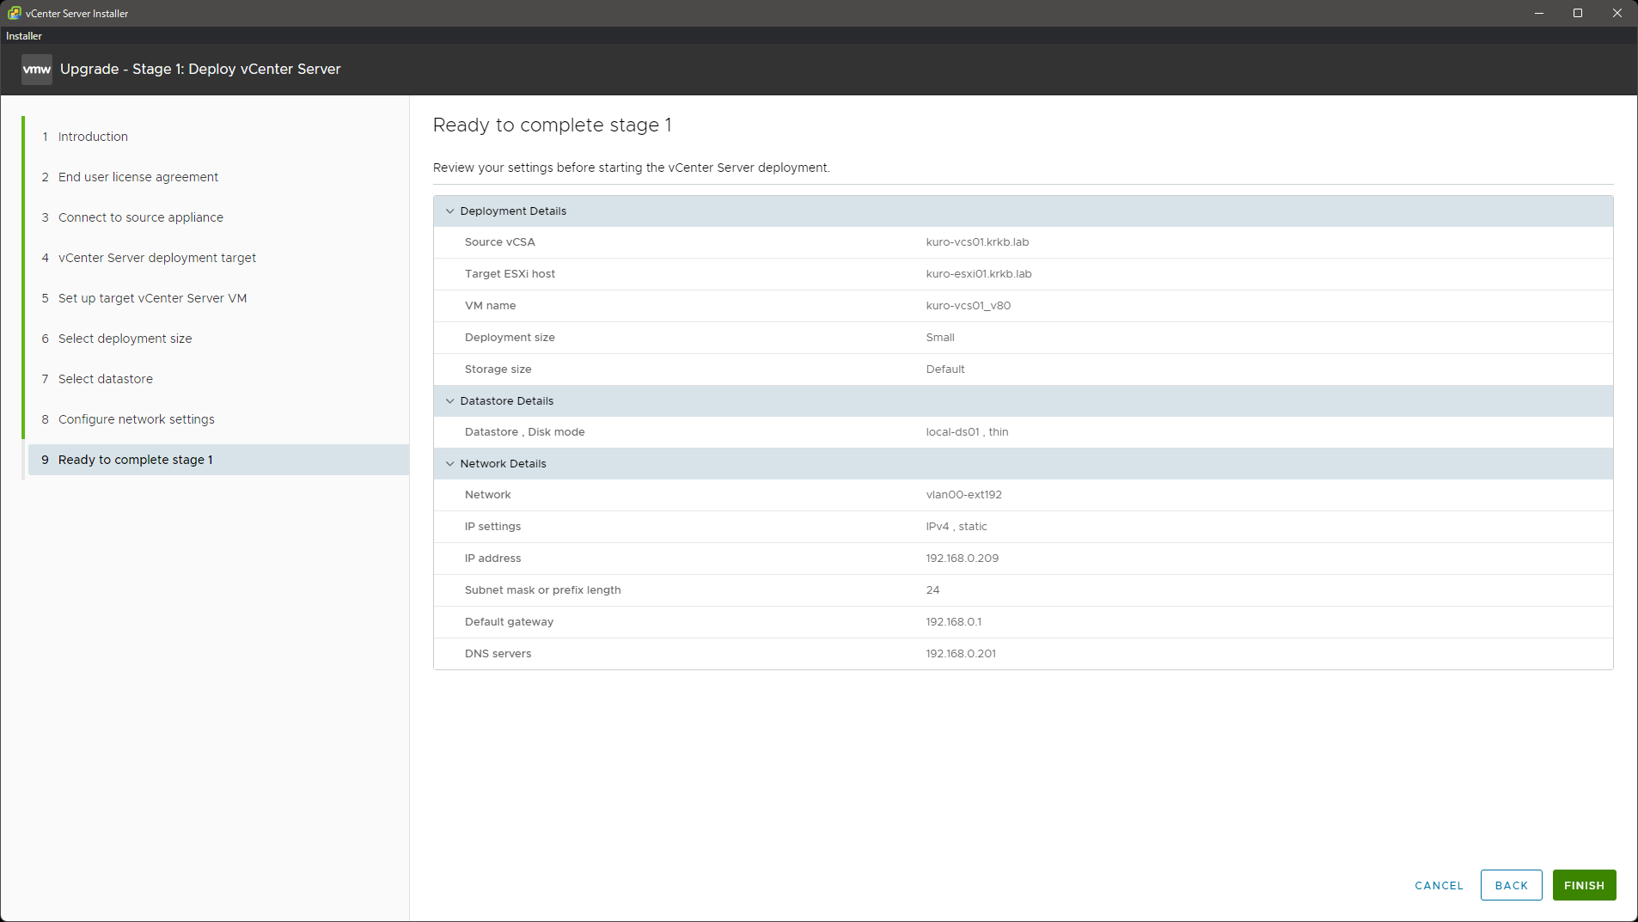This screenshot has height=922, width=1638.
Task: Click the vCenter Server Installer title bar icon
Action: pyautogui.click(x=14, y=13)
